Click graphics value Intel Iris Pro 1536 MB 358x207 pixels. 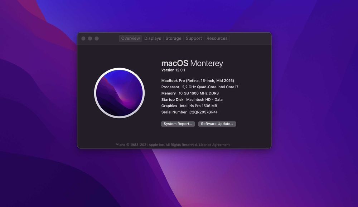pyautogui.click(x=198, y=106)
